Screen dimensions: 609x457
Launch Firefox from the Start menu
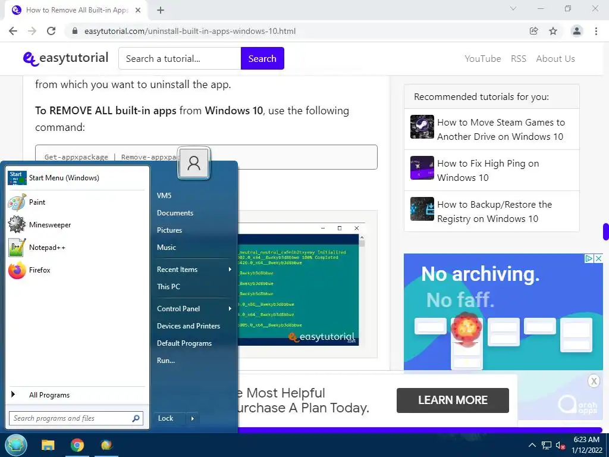point(77,270)
